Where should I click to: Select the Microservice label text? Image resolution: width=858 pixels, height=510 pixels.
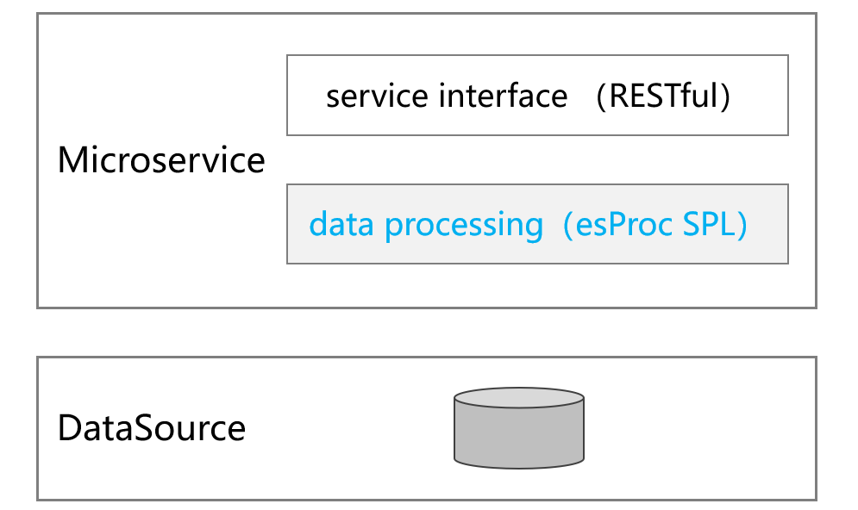161,160
